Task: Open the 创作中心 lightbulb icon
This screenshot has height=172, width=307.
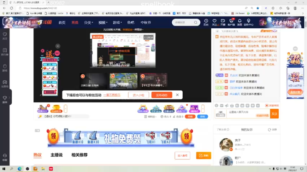Action: click(248, 22)
